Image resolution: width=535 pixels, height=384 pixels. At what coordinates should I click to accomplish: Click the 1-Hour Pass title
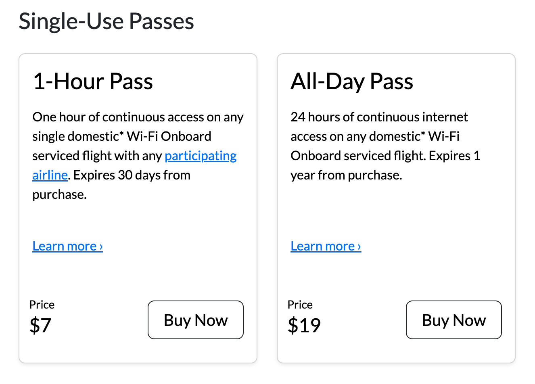tap(93, 81)
